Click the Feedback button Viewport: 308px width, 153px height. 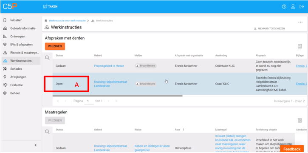(292, 149)
